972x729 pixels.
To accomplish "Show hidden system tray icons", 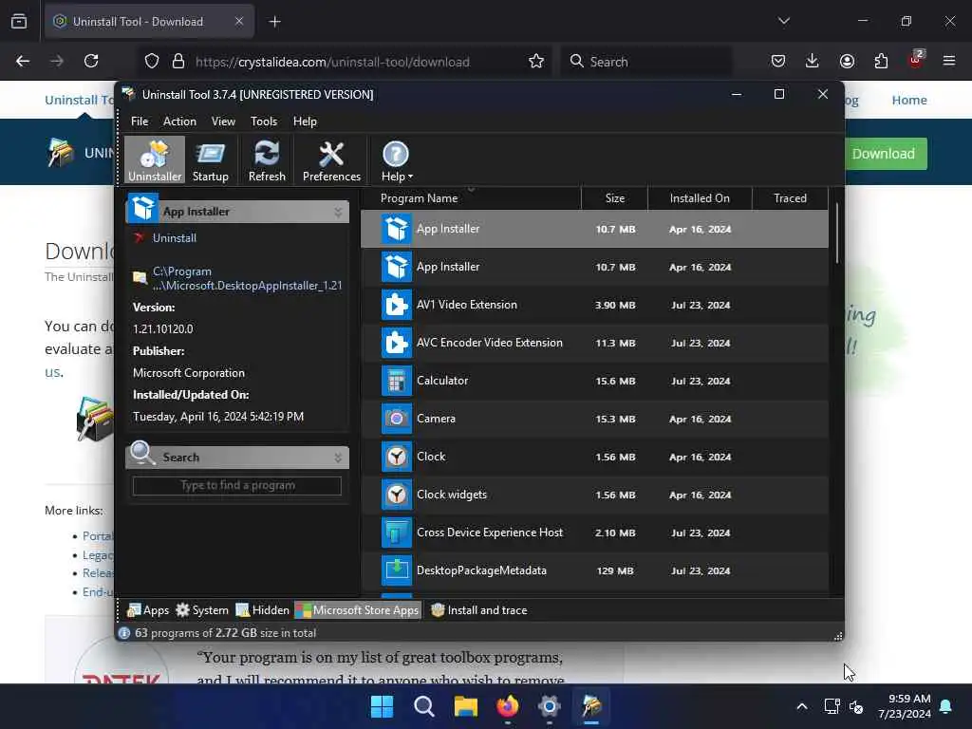I will point(801,706).
